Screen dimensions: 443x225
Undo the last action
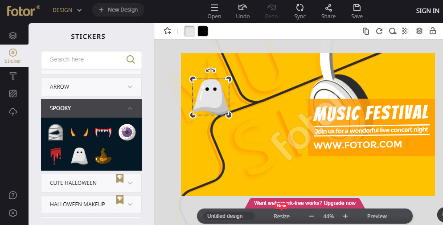243,12
